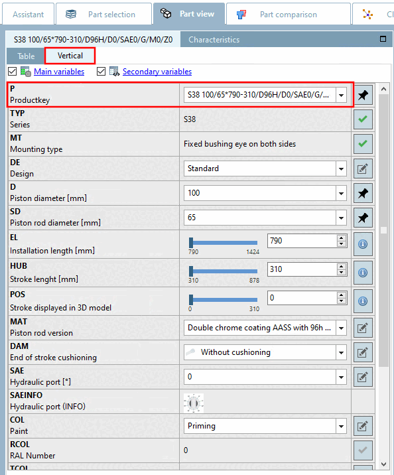Open info icon for Stroke displayed in 3D model
The image size is (394, 475).
363,301
